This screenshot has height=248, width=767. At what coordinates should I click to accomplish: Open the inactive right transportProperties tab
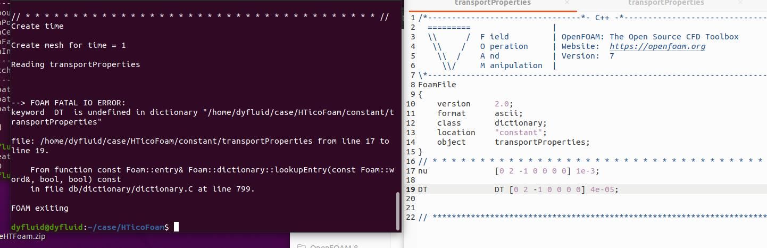tap(665, 3)
